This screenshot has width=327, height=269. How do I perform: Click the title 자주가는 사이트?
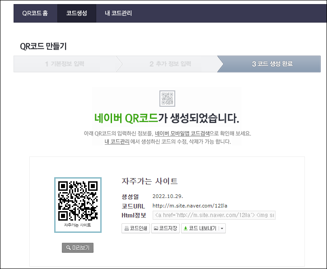tap(149, 181)
